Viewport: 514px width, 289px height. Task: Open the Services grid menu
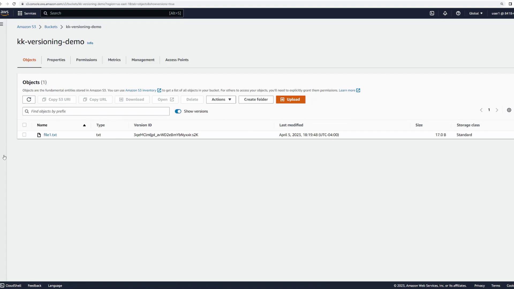(x=27, y=13)
